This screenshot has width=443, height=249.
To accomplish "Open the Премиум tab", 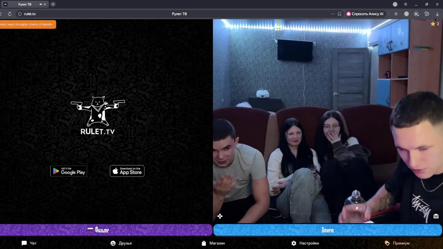I will point(397,243).
